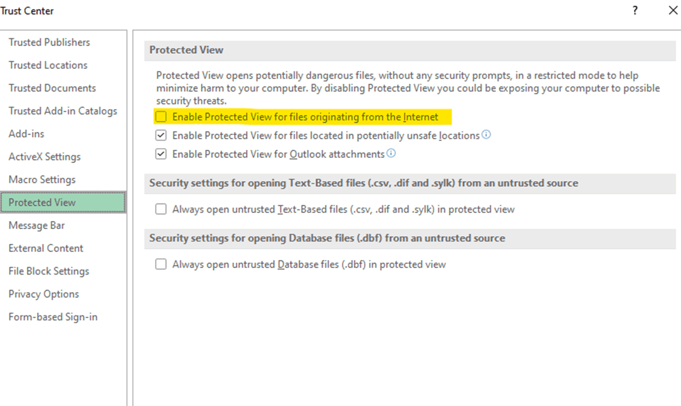
Task: Show ActiveX Settings options
Action: 45,157
